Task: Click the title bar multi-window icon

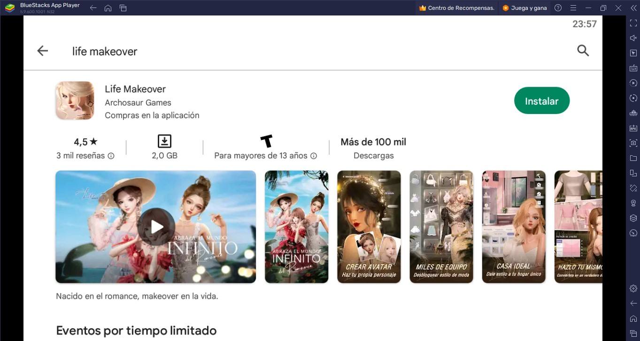Action: click(123, 8)
